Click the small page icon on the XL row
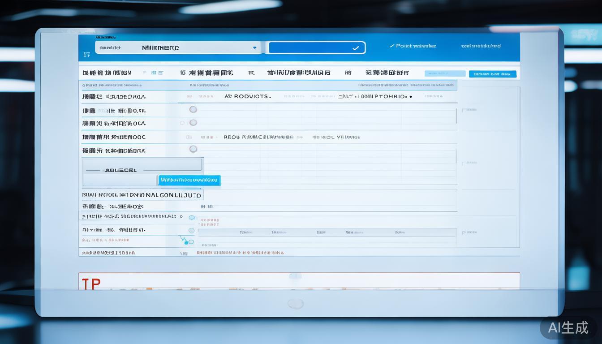 click(x=204, y=207)
